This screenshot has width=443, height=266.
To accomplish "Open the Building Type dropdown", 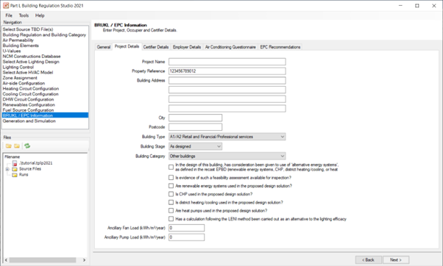I will pos(227,137).
